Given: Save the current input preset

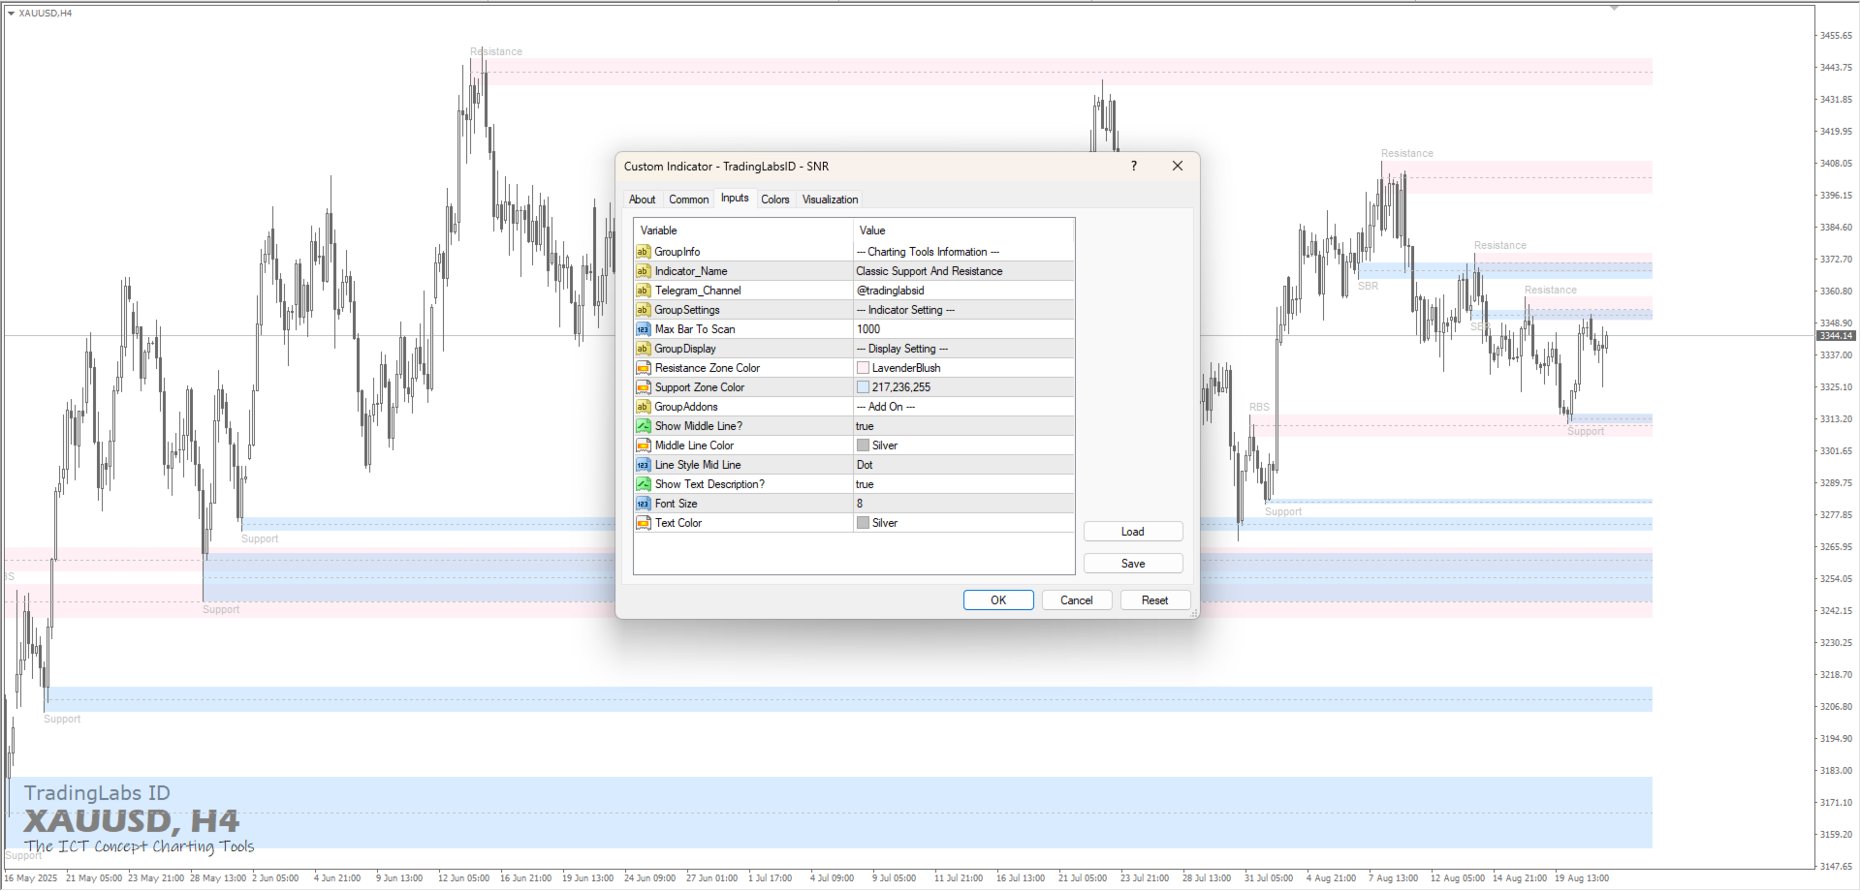Looking at the screenshot, I should (x=1132, y=564).
